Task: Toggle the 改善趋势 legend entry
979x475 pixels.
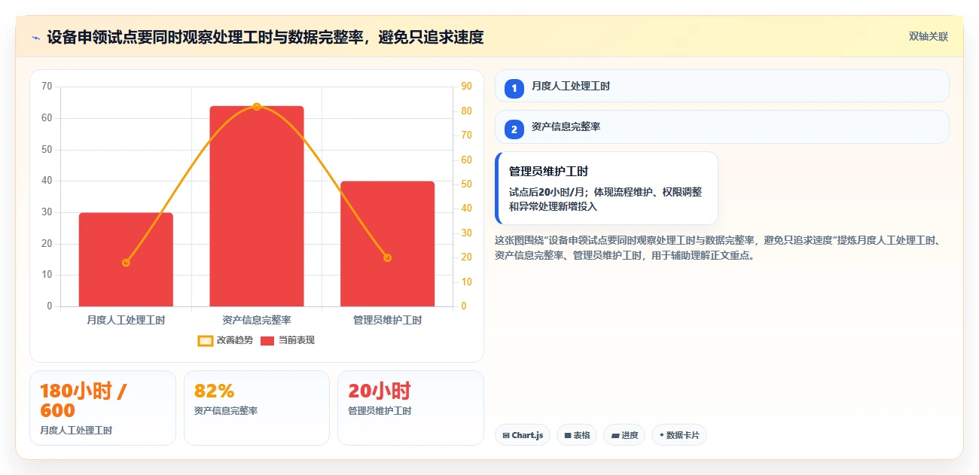Action: pos(225,340)
